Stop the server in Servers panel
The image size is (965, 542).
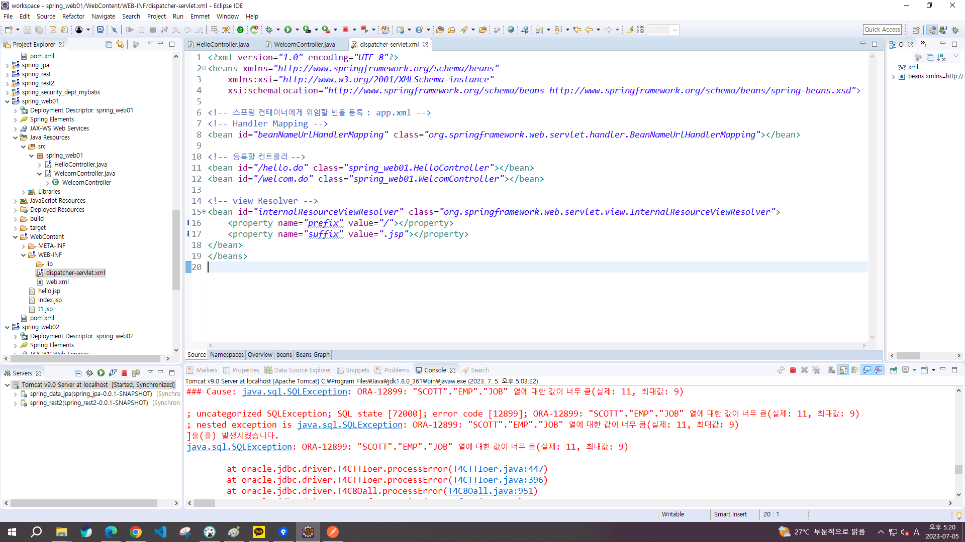point(124,373)
